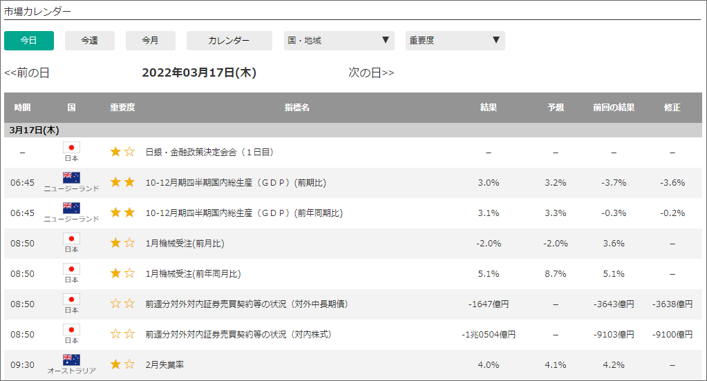Click indicator 1月機械受注(前月比)

click(x=185, y=244)
